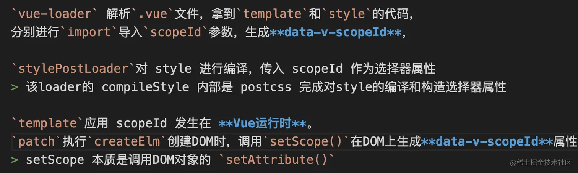Click the `.vue` inline code
This screenshot has height=173, width=578.
click(153, 14)
